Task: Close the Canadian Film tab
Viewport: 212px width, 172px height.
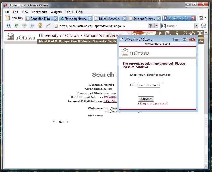Action: 56,19
